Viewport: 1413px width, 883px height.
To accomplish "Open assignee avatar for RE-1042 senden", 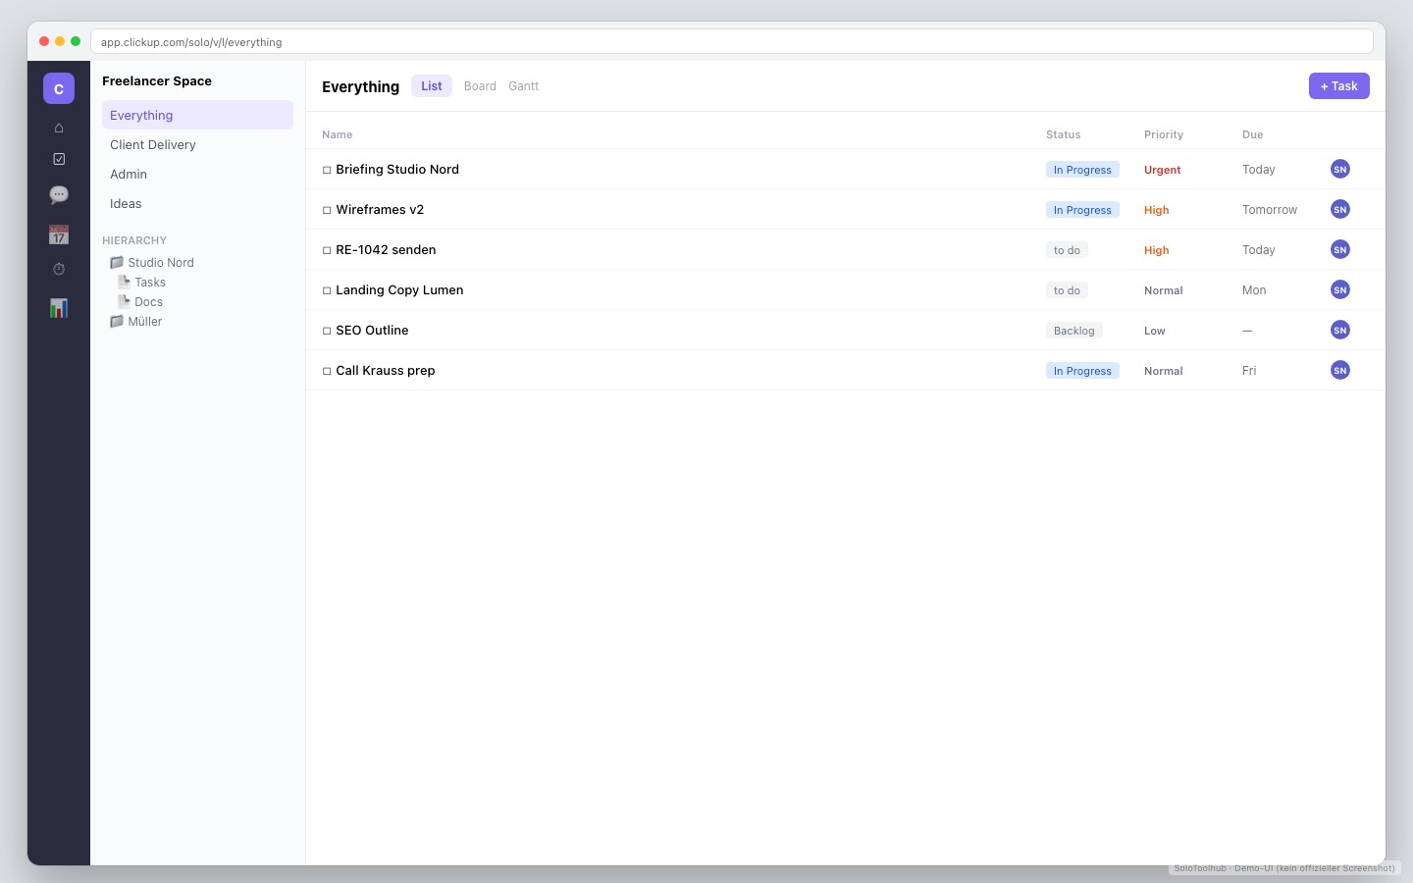I will point(1340,249).
